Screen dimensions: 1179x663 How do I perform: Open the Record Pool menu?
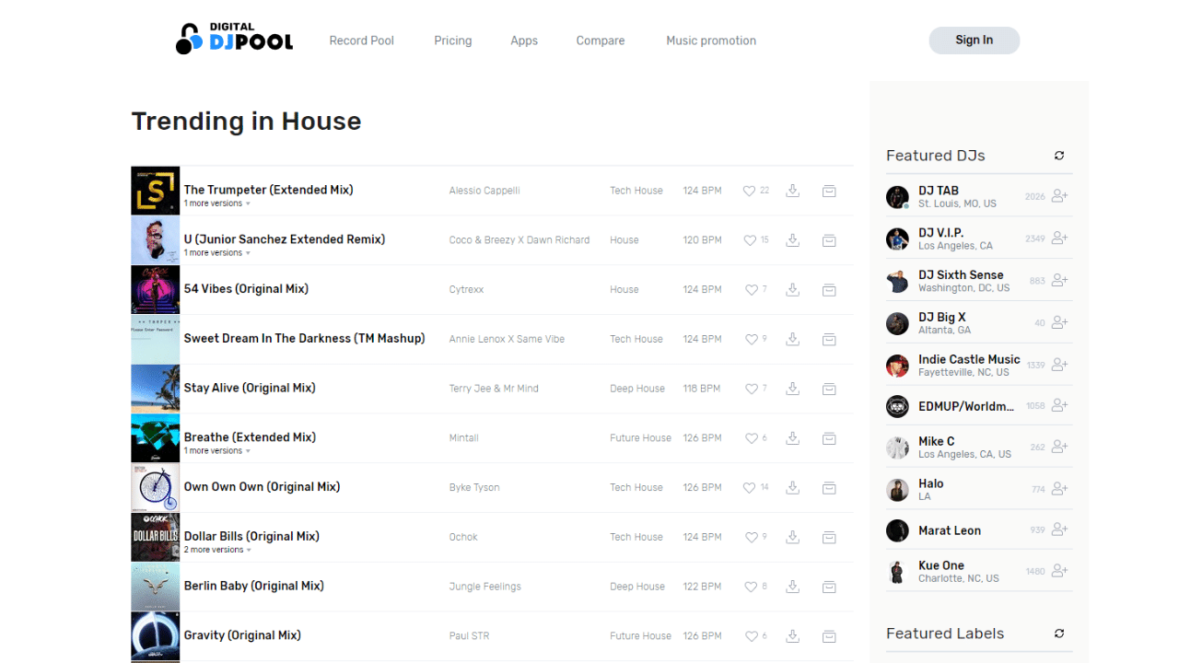click(361, 41)
